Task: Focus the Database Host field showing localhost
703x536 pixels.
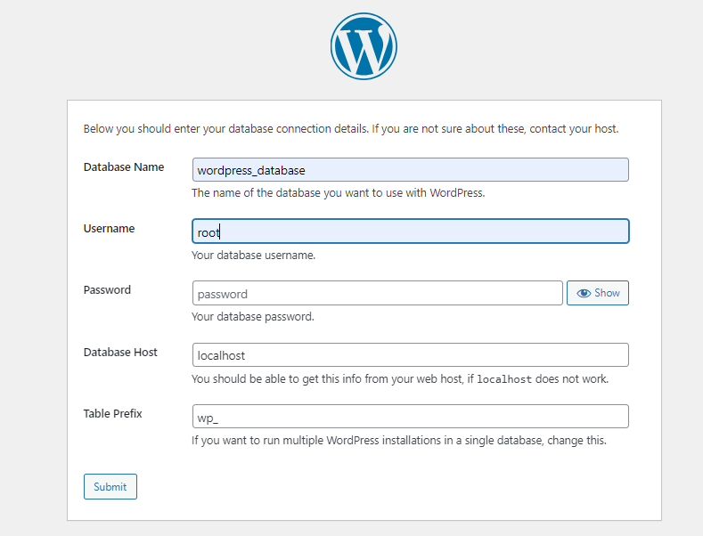Action: (x=410, y=355)
